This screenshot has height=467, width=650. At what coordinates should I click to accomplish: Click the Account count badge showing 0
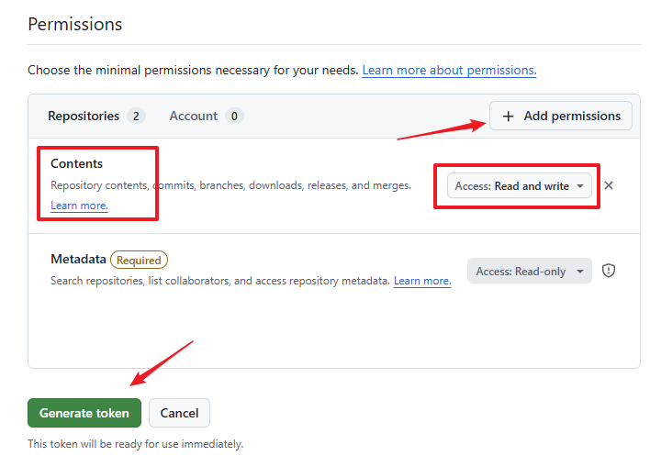(x=234, y=116)
